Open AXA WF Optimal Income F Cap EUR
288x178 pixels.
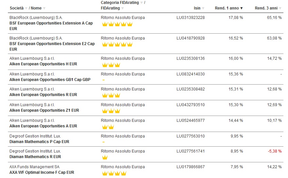tap(42, 172)
